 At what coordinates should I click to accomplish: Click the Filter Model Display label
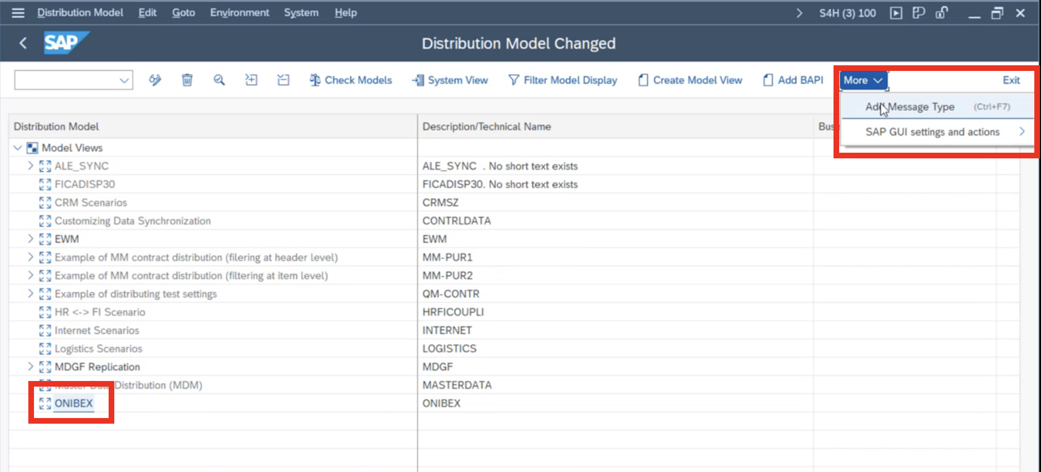570,80
